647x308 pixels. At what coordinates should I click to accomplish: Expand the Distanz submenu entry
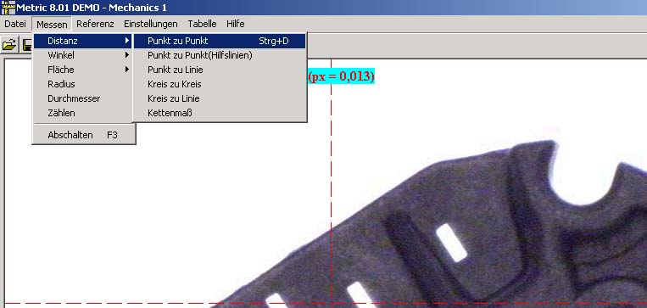coord(83,41)
